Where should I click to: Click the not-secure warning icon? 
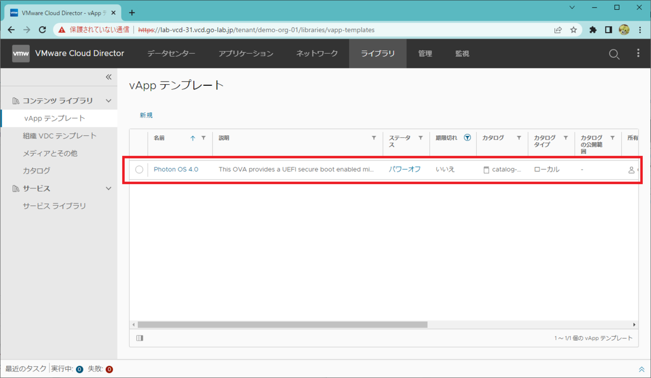coord(62,30)
